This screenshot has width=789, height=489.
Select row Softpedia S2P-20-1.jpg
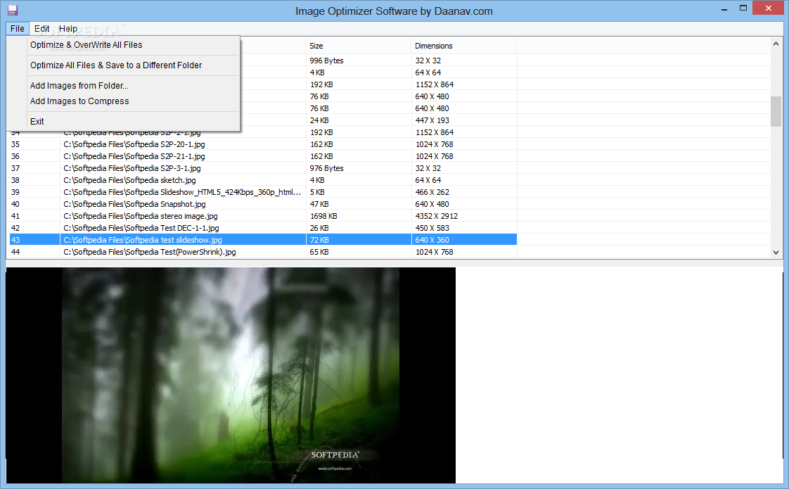(263, 144)
